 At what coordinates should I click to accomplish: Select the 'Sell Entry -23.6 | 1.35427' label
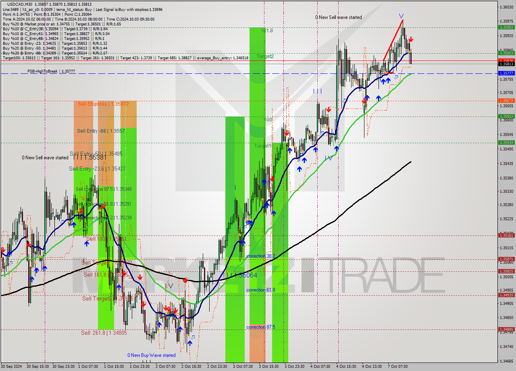point(97,169)
